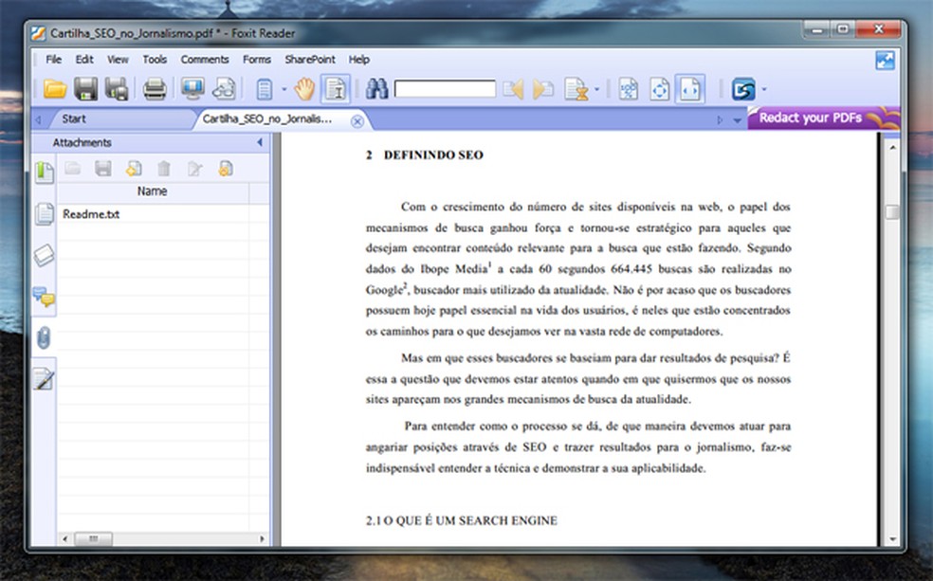Toggle the Fit Width view

pyautogui.click(x=690, y=89)
